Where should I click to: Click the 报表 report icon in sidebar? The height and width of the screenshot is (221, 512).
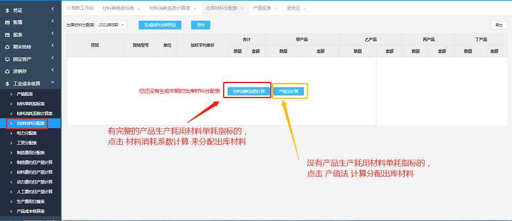[7, 35]
